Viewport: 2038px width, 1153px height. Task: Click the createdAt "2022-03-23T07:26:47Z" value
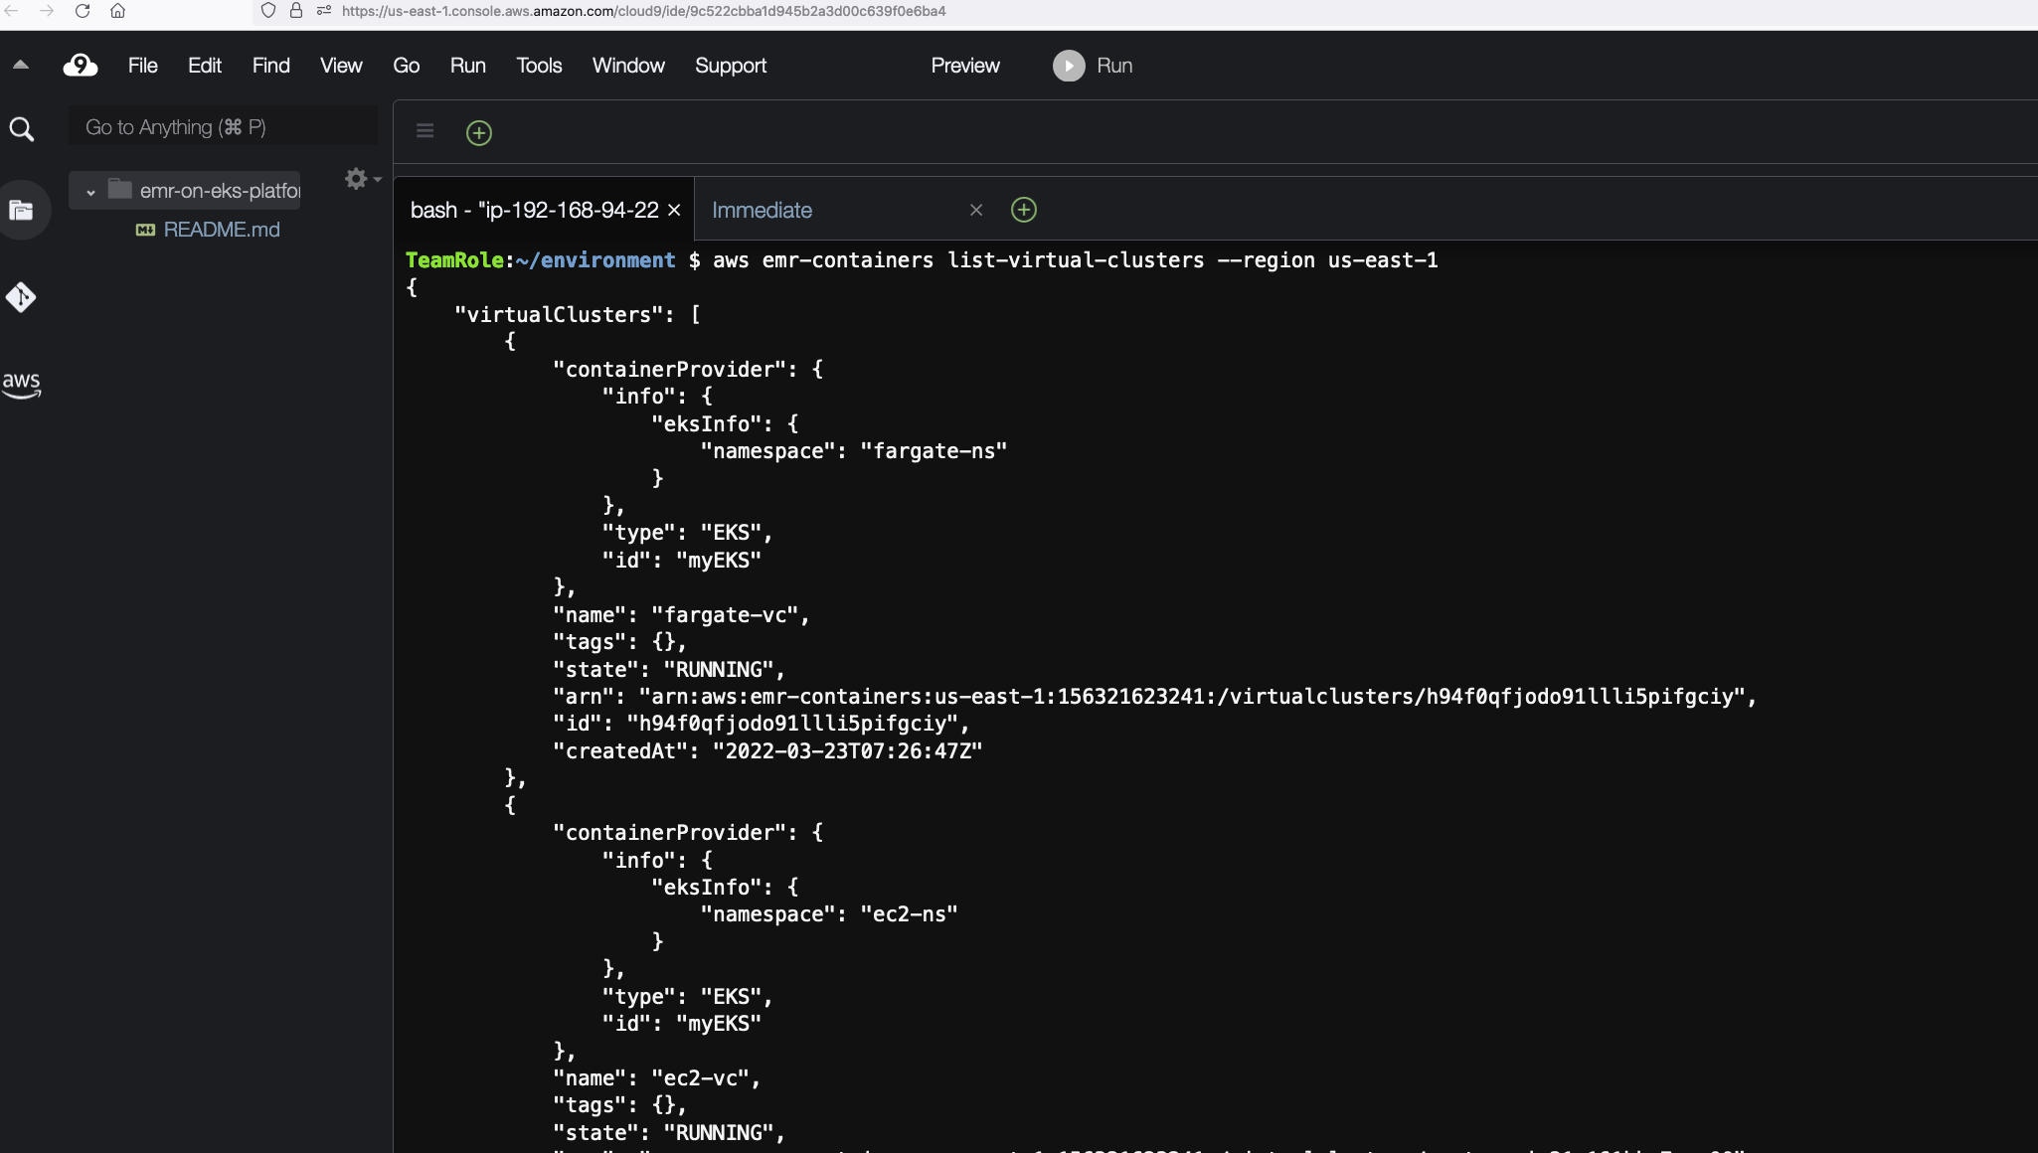point(847,751)
